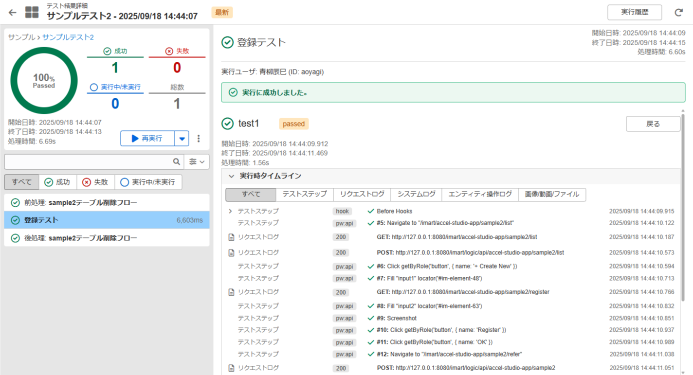Open the three-dot more options menu
This screenshot has height=375, width=693.
(199, 139)
